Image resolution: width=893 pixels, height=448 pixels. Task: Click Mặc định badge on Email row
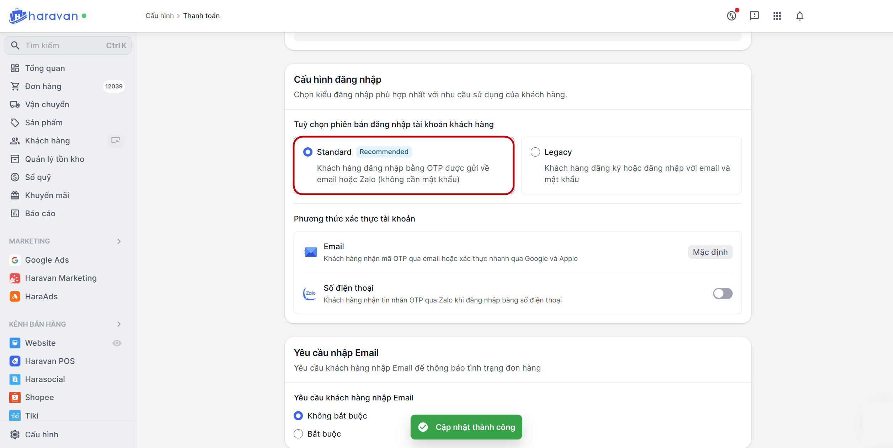(x=710, y=252)
